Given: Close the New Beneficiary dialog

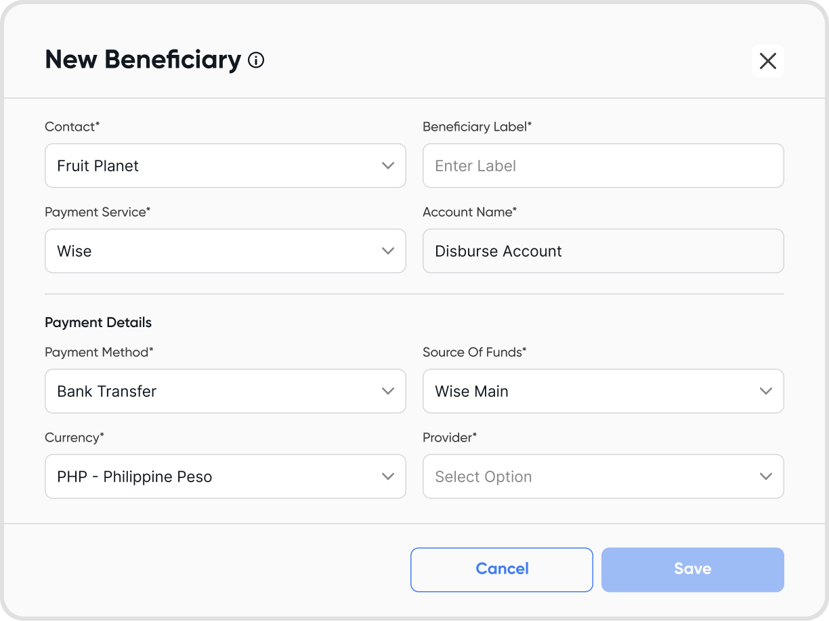Looking at the screenshot, I should tap(767, 61).
